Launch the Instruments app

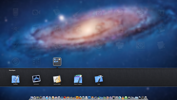tap(36, 80)
